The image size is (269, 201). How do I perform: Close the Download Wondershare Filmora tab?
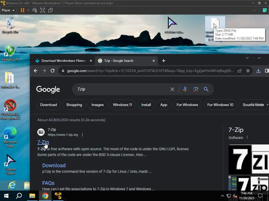(x=91, y=61)
